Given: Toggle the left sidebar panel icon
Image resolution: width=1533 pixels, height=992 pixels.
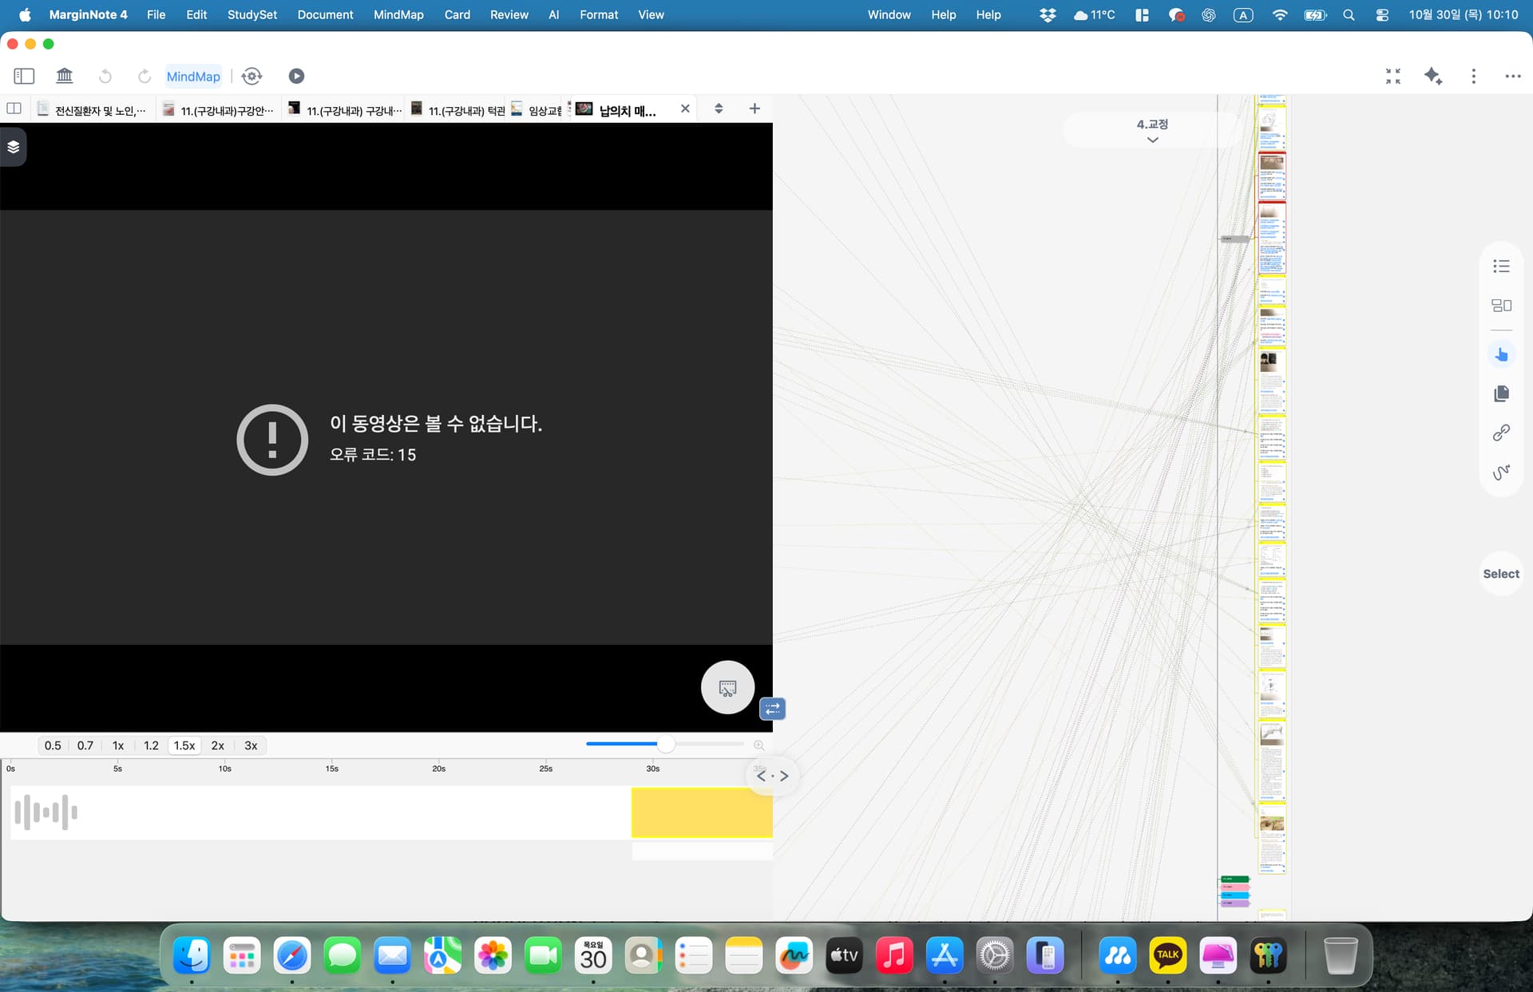Looking at the screenshot, I should (x=24, y=76).
